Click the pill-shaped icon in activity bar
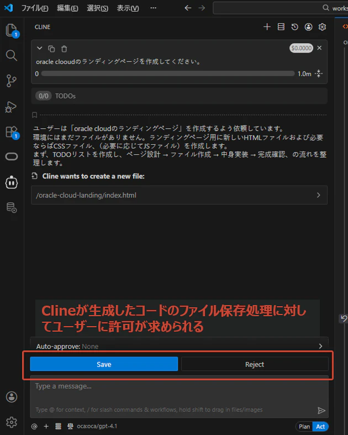The height and width of the screenshot is (435, 348). (x=12, y=157)
